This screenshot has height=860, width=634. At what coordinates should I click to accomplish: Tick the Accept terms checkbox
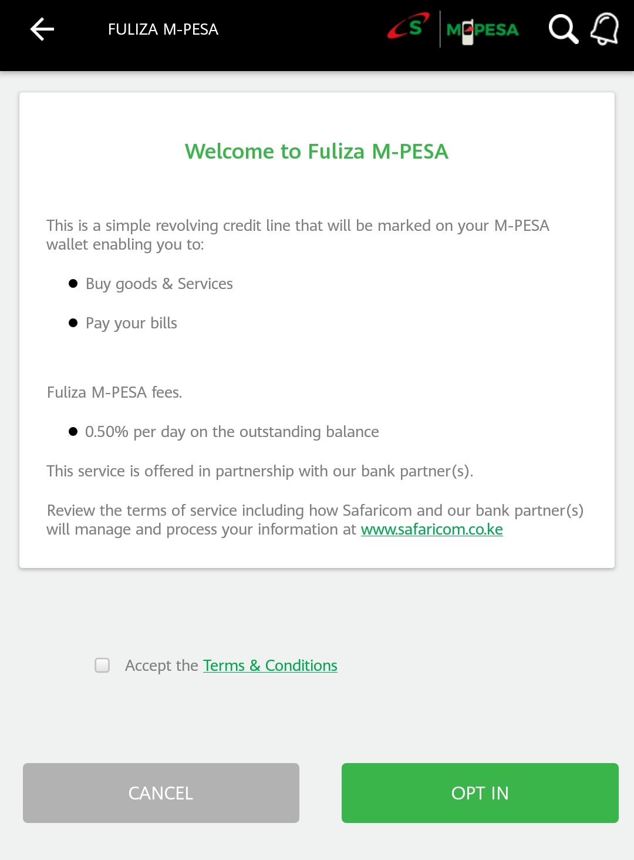(102, 665)
